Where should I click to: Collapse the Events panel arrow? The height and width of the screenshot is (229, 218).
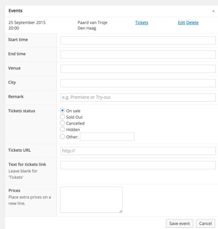[213, 11]
